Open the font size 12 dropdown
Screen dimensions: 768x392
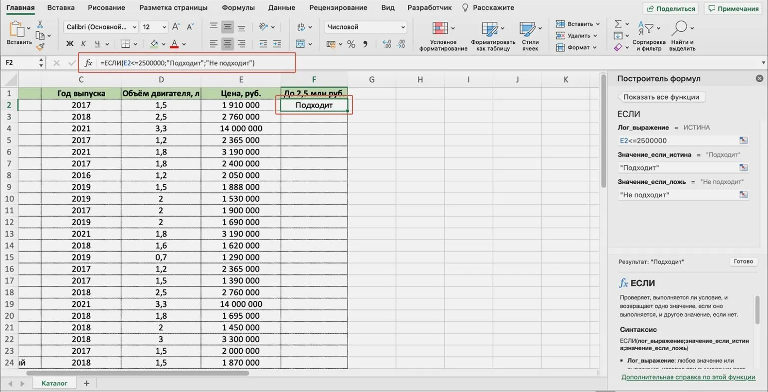(154, 27)
